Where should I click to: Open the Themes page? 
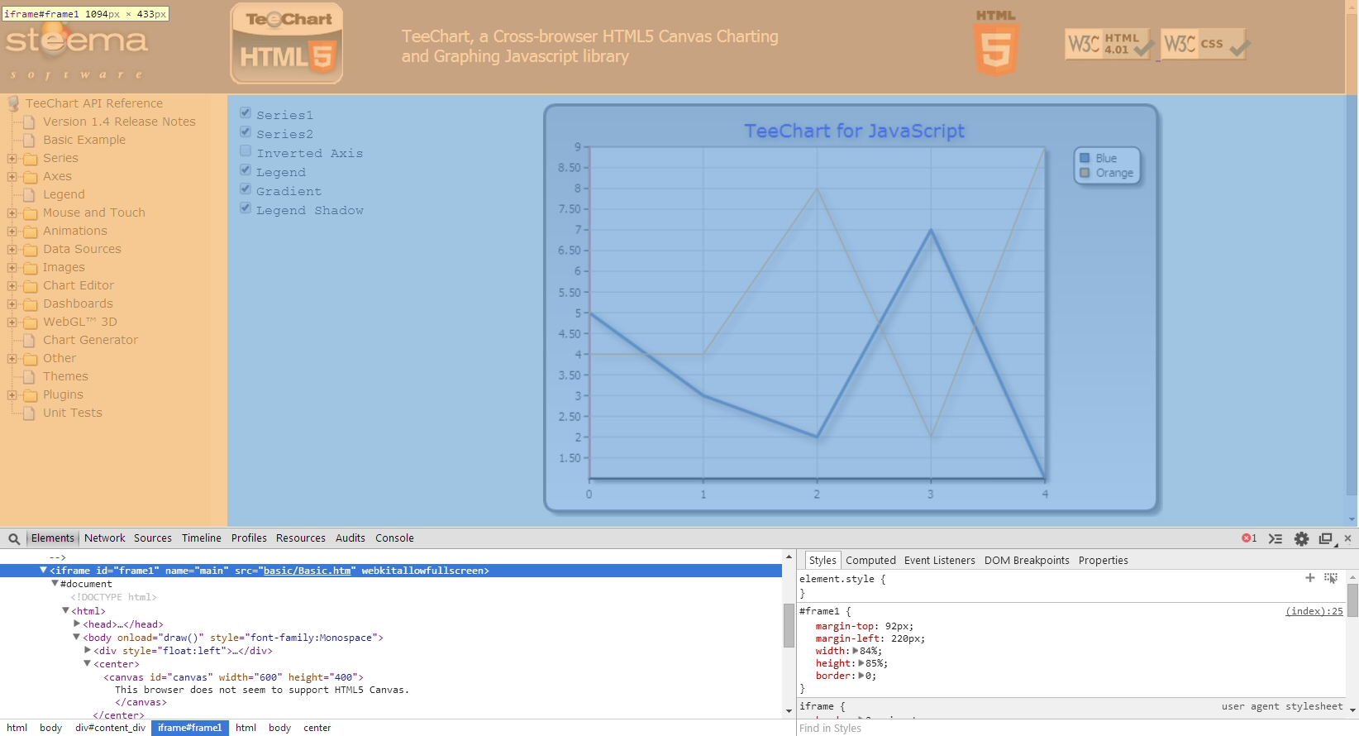click(x=65, y=376)
